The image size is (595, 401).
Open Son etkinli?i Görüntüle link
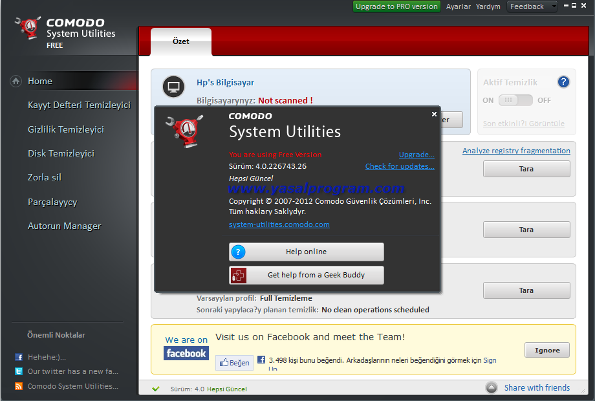tap(523, 124)
